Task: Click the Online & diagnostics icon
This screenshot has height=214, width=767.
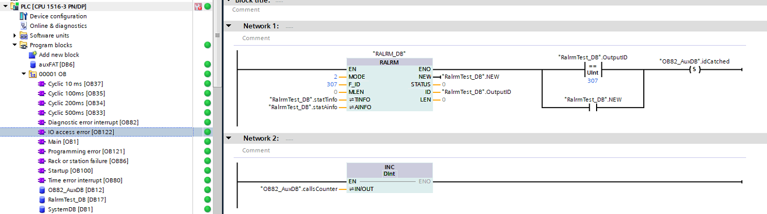Action: click(x=24, y=26)
